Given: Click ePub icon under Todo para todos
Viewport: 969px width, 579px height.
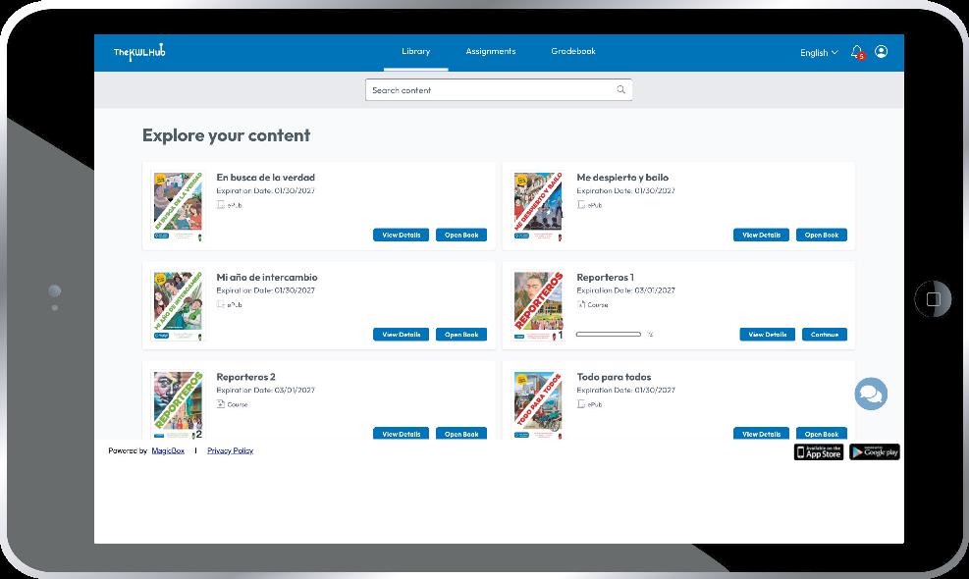Looking at the screenshot, I should click(x=581, y=404).
